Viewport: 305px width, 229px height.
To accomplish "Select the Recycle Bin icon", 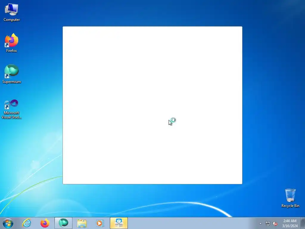I will click(x=290, y=198).
